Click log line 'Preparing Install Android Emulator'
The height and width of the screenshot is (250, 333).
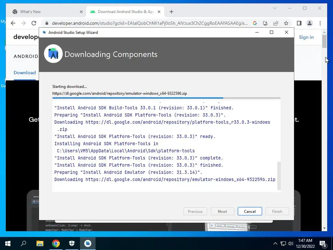[128, 172]
